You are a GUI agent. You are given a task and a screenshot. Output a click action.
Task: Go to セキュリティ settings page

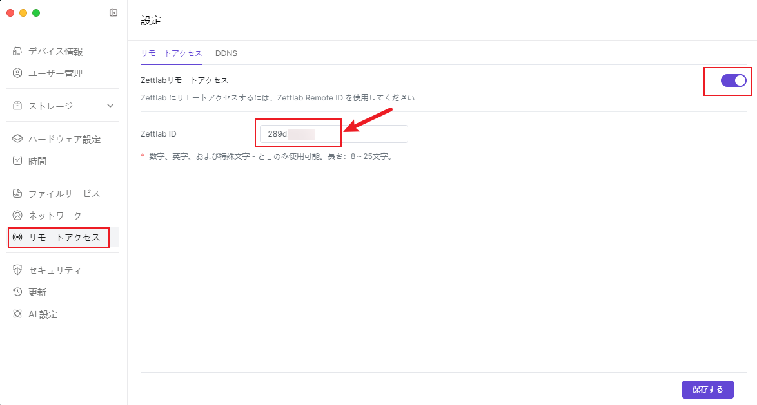coord(55,270)
